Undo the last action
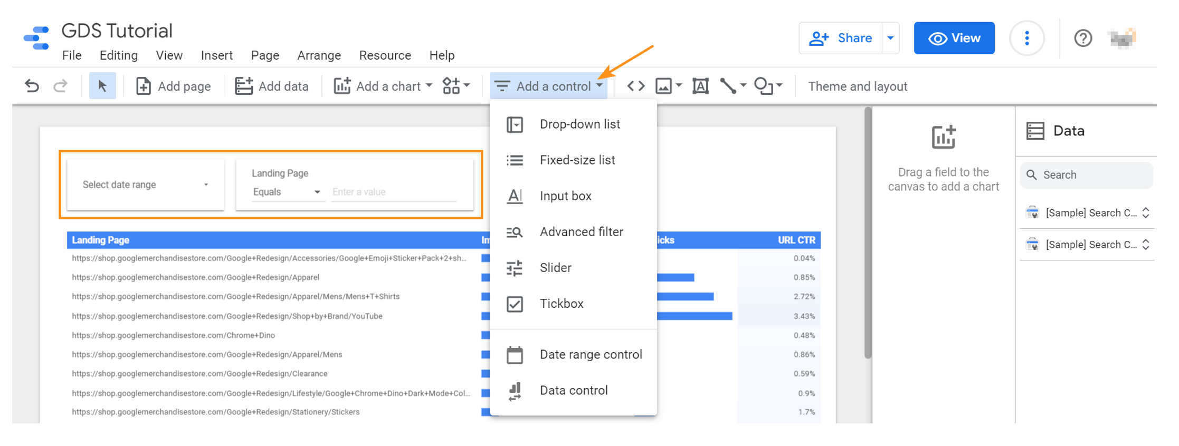1179x446 pixels. 32,86
